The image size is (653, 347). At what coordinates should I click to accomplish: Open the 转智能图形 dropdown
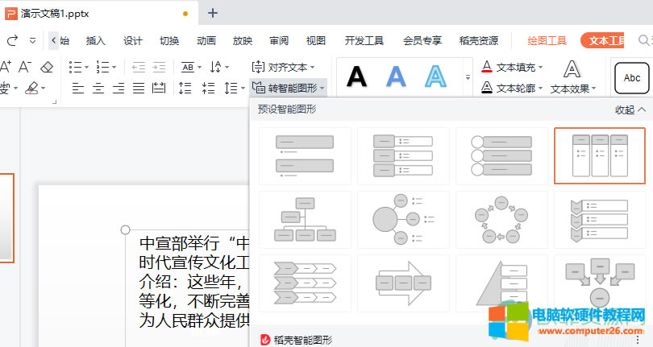coord(289,87)
